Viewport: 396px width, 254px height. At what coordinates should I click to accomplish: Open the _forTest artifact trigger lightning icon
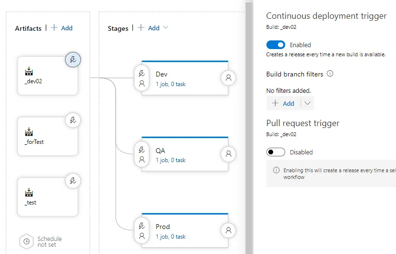[x=73, y=120]
